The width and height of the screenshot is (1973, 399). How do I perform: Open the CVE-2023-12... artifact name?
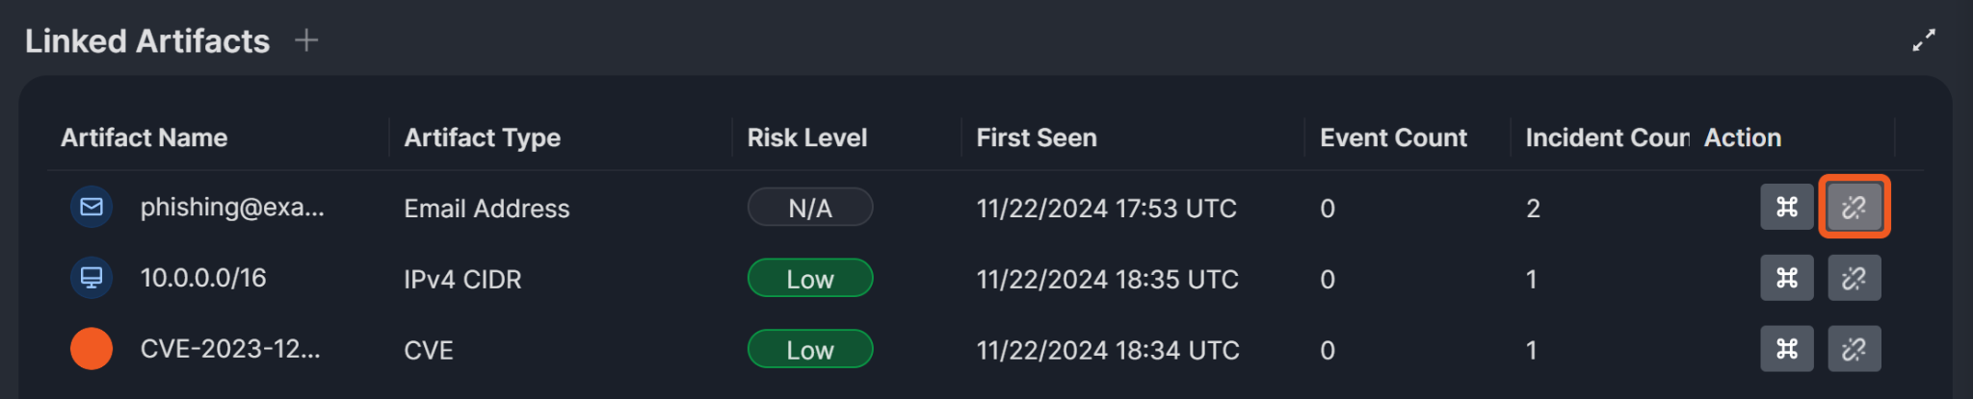230,349
